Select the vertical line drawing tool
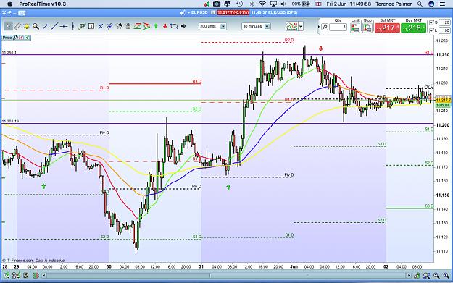The height and width of the screenshot is (283, 453). 72,26
